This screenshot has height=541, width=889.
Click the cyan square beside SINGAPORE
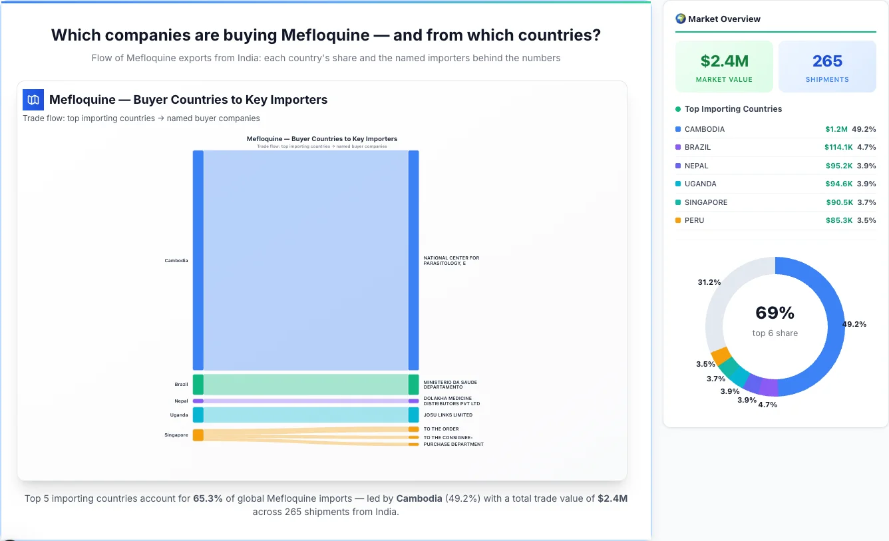tap(679, 202)
